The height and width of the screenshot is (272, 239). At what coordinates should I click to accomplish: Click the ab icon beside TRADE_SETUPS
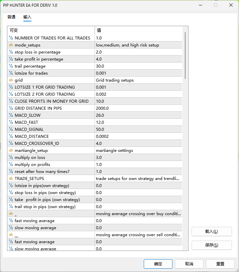pyautogui.click(x=11, y=179)
